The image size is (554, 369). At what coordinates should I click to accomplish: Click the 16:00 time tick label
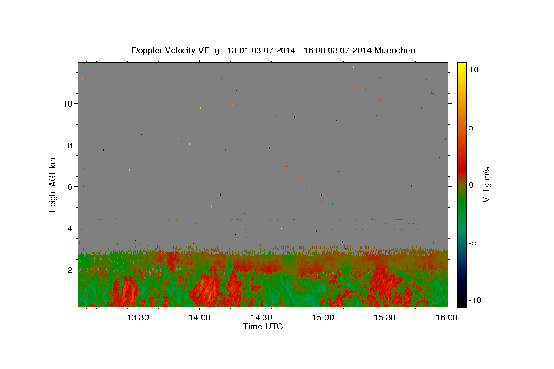447,317
